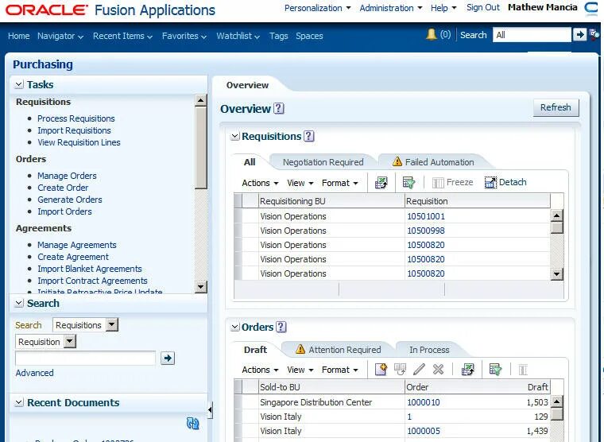604x442 pixels.
Task: Open the Search object type dropdown
Action: point(112,325)
